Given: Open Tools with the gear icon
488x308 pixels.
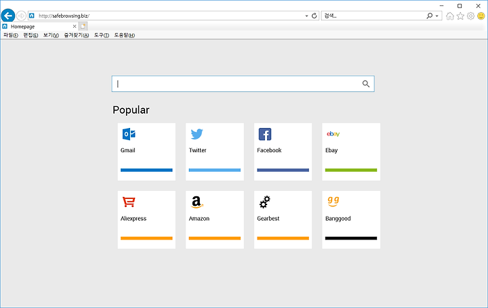Looking at the screenshot, I should (470, 16).
